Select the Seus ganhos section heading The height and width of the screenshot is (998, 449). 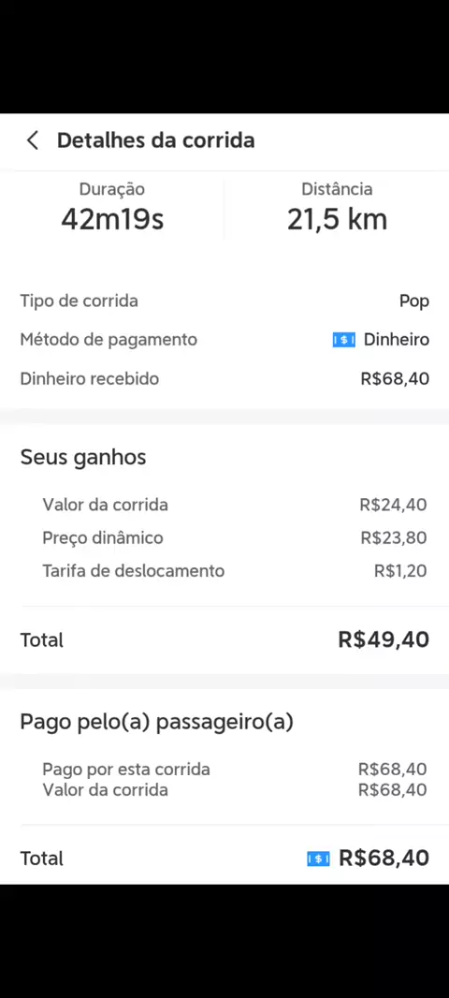(x=83, y=457)
